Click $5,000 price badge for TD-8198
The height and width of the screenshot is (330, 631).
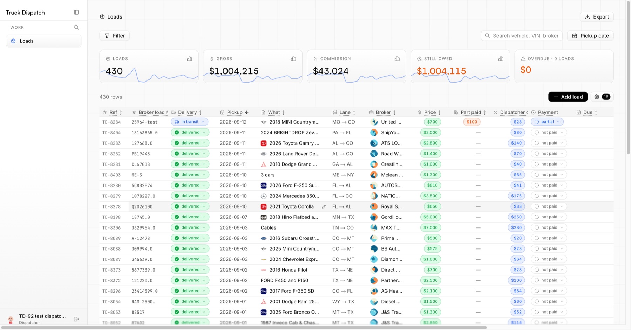coord(430,217)
